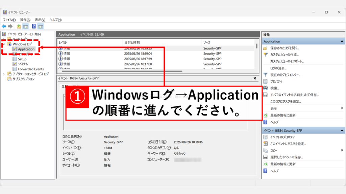Click the refresh icon under Application actions
The height and width of the screenshot is (194, 346).
click(266, 115)
